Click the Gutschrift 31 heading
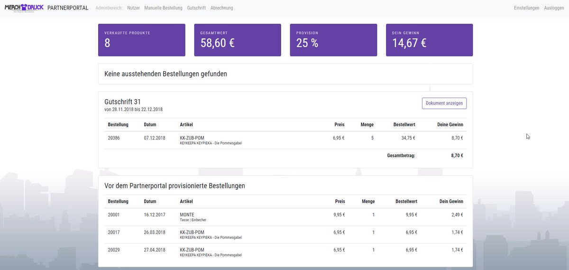Screen dimensions: 569x270 [122, 102]
